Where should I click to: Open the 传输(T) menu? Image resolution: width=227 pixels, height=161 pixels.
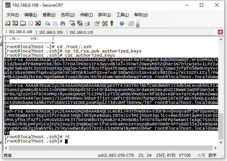(x=86, y=15)
